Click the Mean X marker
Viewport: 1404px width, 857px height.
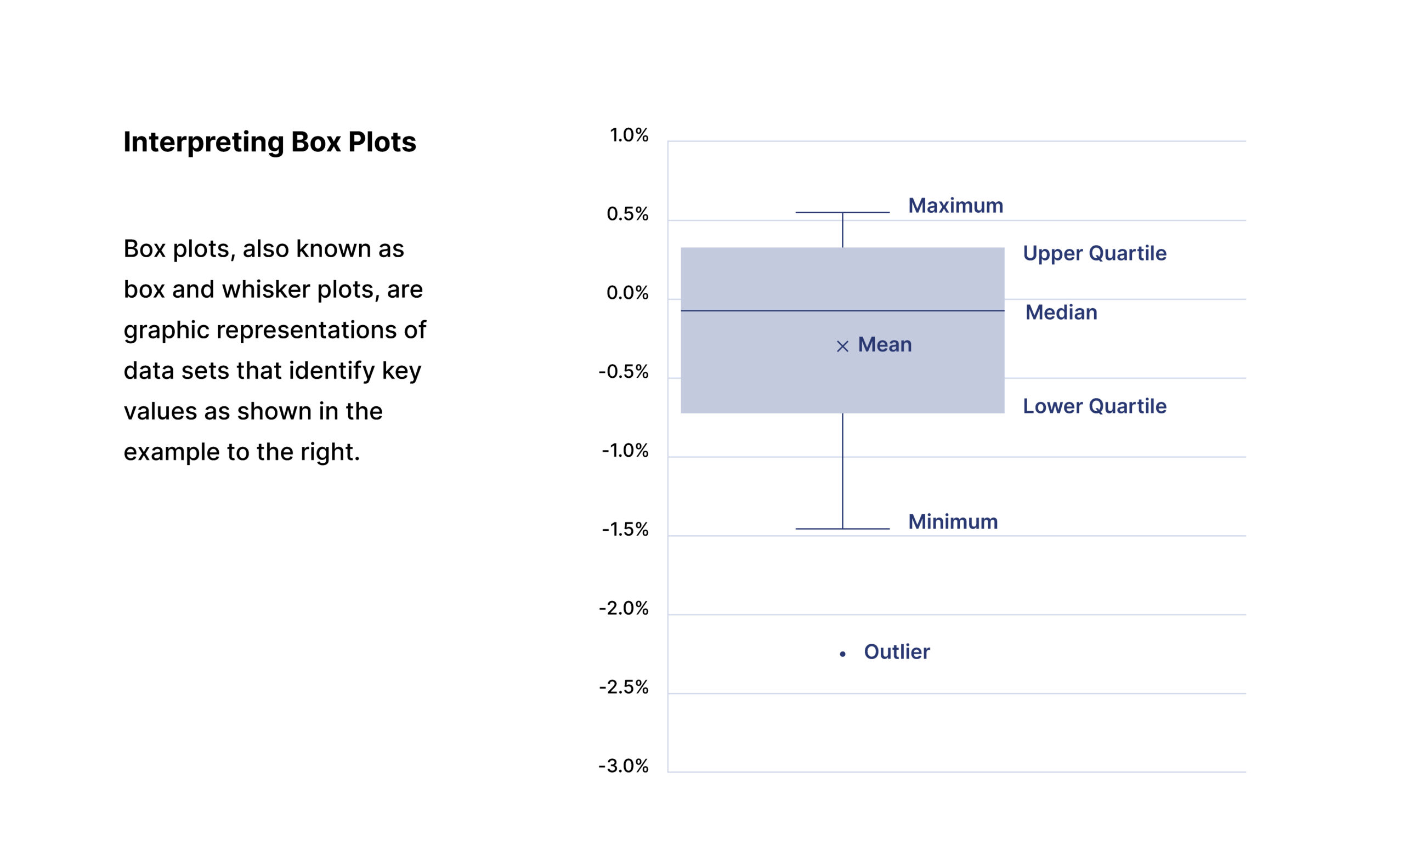tap(842, 347)
